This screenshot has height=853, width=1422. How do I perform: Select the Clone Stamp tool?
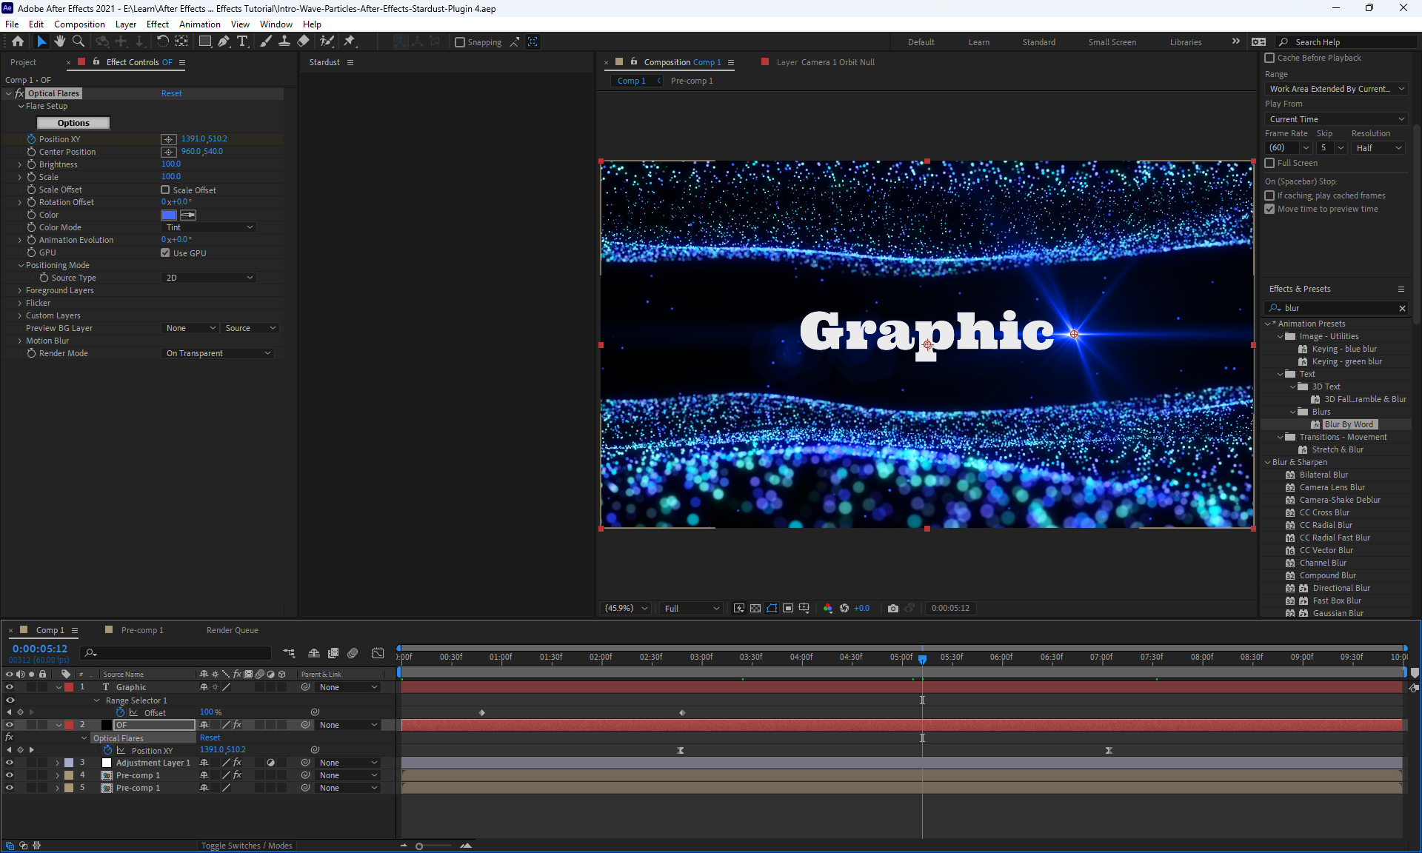click(x=284, y=41)
